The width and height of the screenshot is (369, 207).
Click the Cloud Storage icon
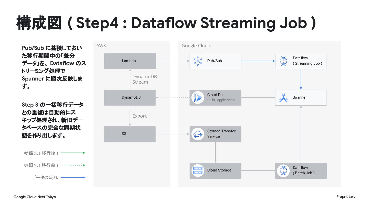(x=198, y=170)
